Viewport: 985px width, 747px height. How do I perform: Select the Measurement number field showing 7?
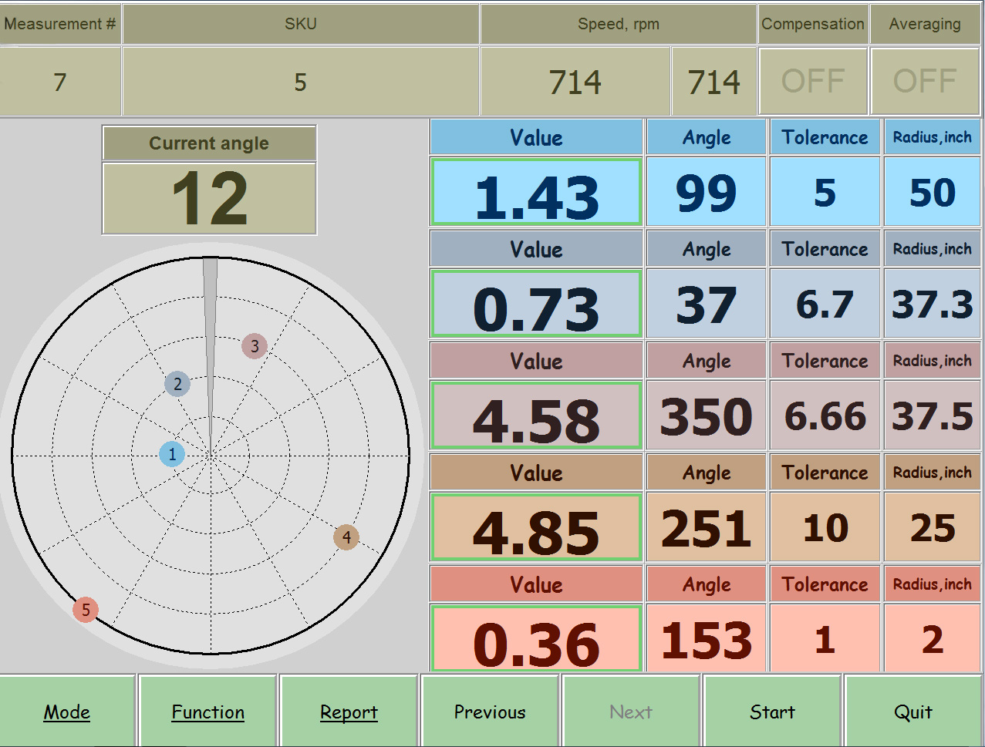[60, 82]
